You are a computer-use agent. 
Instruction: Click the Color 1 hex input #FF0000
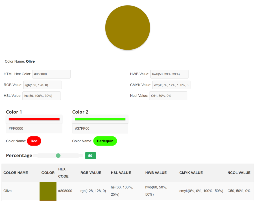34,128
